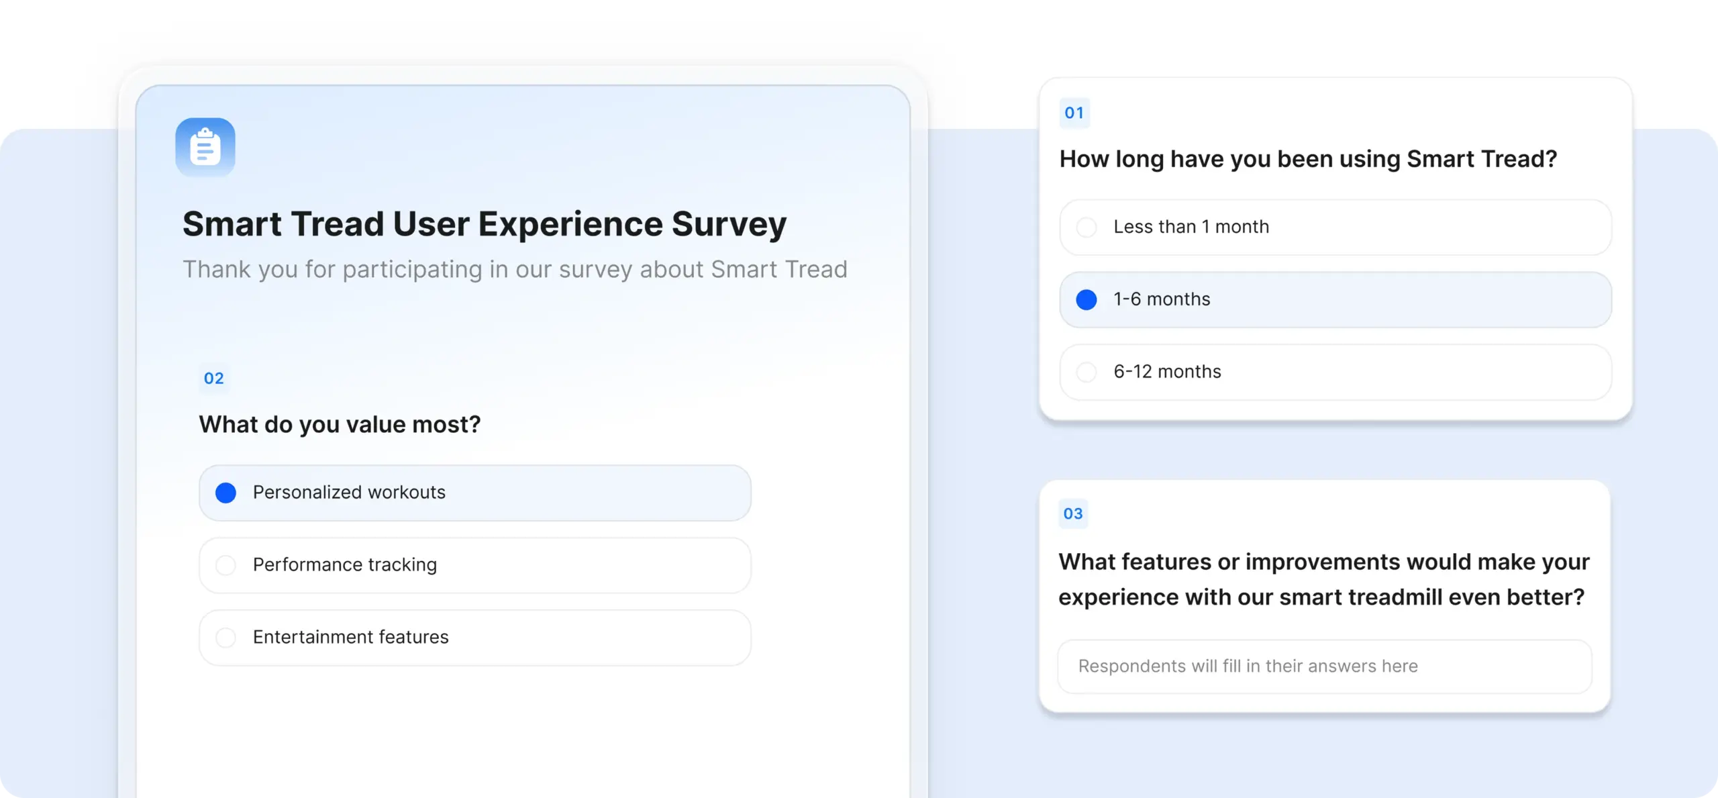Click the 'Less than 1 month' label text
Viewport: 1718px width, 798px height.
(1191, 227)
